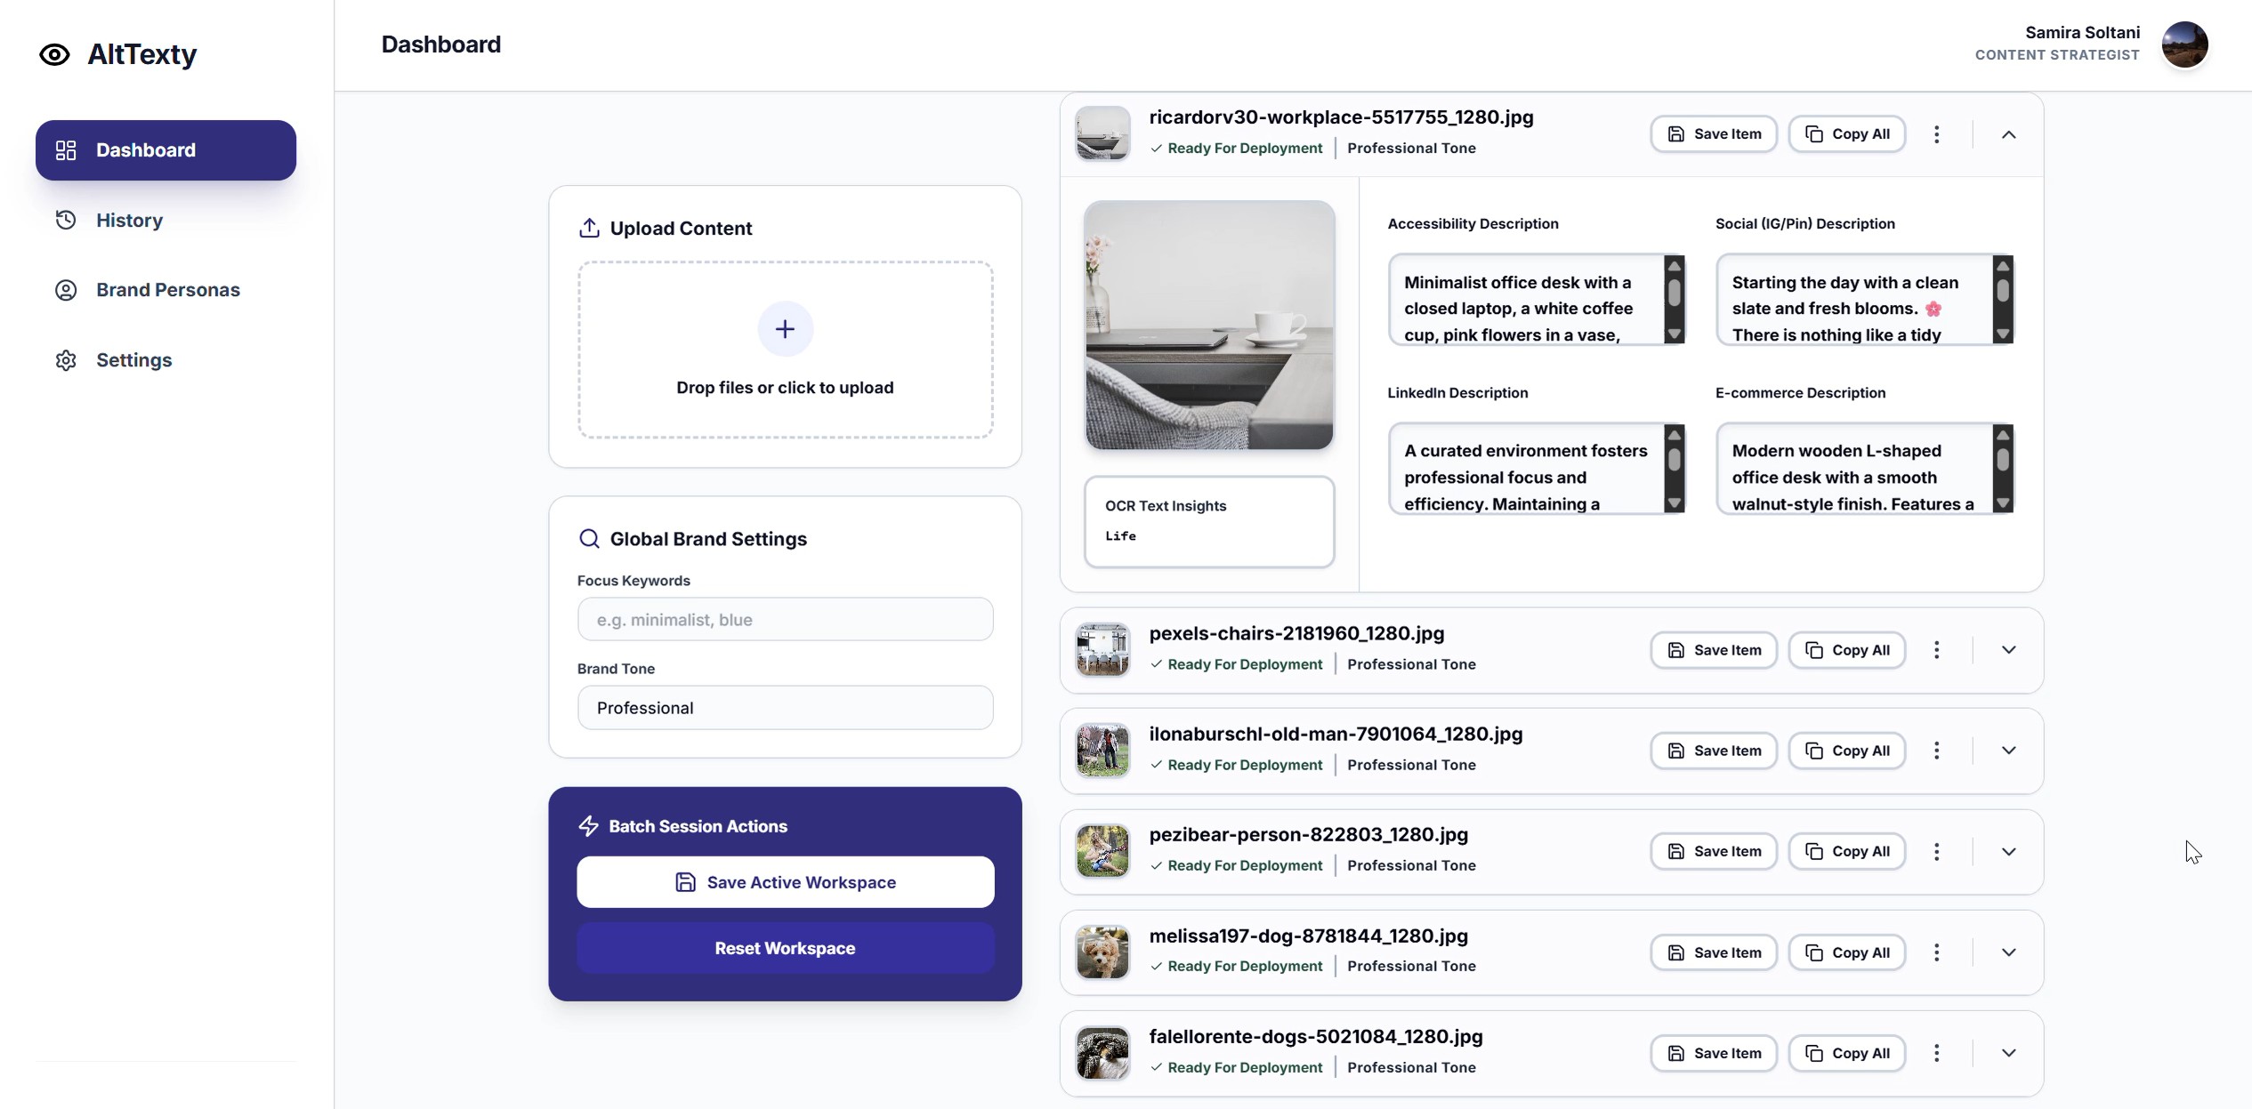This screenshot has width=2252, height=1109.
Task: Open more options for pezibear-person image
Action: pyautogui.click(x=1936, y=851)
